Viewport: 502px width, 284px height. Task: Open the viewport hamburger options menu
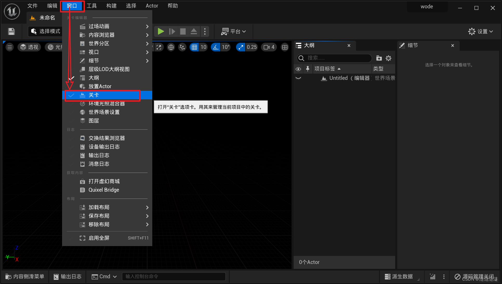click(x=10, y=47)
